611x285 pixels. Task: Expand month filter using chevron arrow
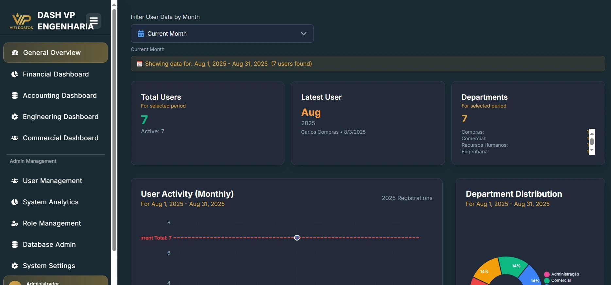303,34
